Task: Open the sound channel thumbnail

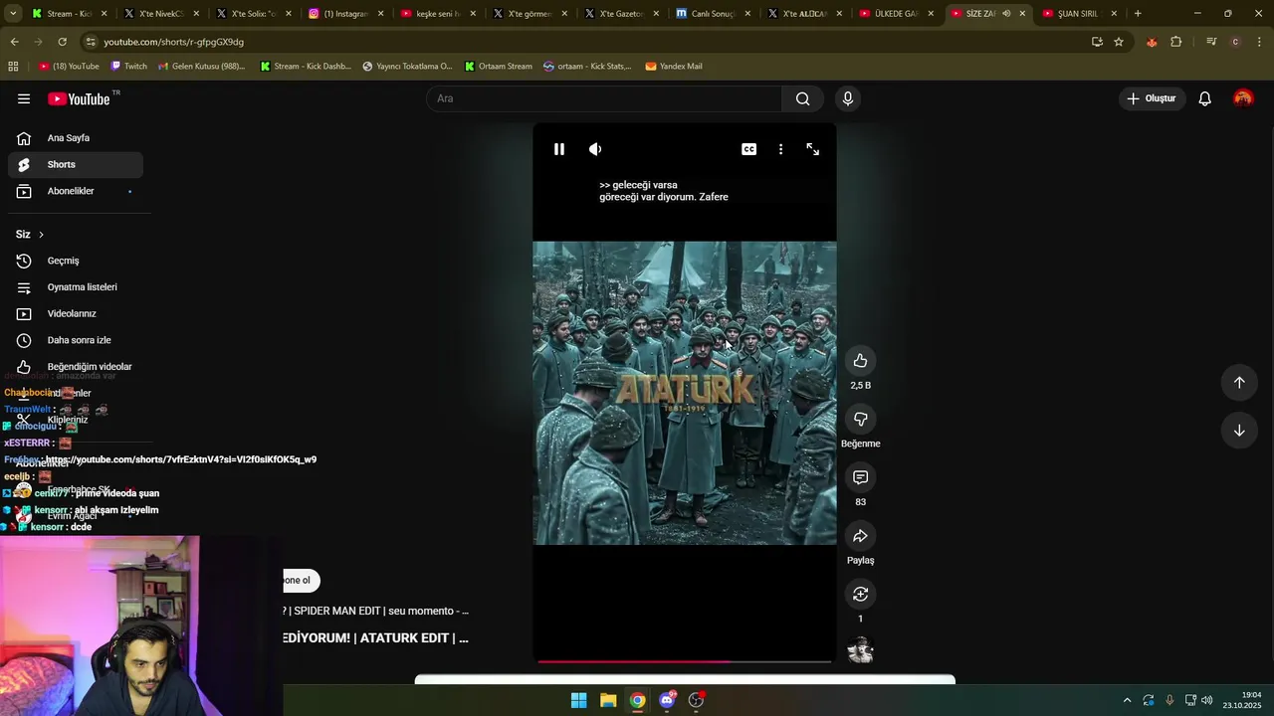Action: pos(861,651)
